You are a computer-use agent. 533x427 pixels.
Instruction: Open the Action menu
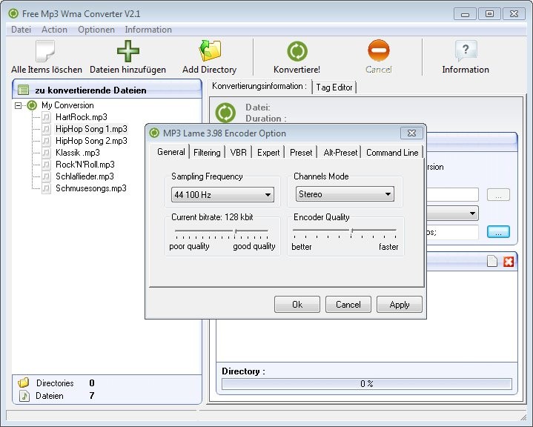click(x=54, y=30)
